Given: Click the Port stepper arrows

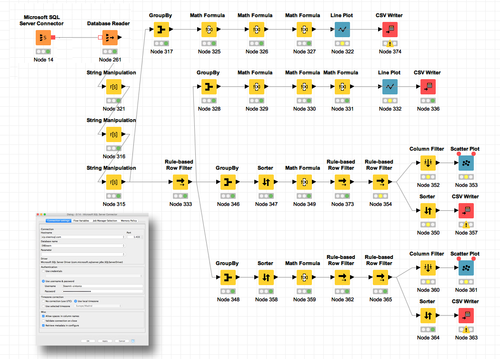Looking at the screenshot, I should (142, 236).
